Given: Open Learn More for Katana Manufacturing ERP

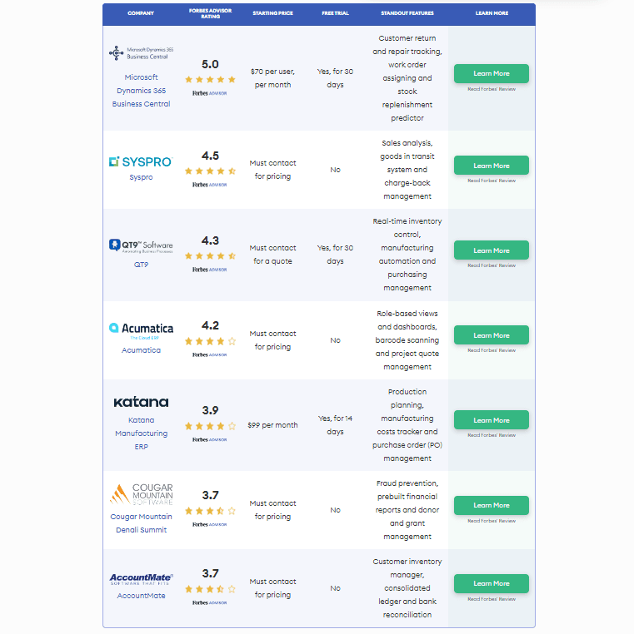Looking at the screenshot, I should pos(491,420).
